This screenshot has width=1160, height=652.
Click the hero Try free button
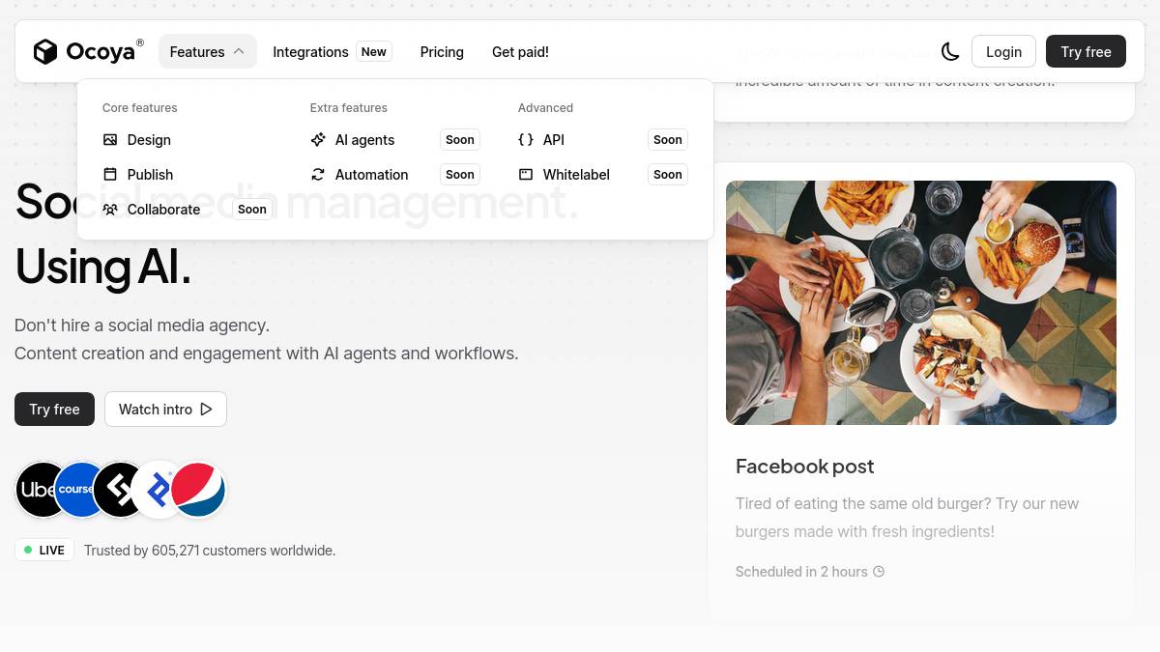[x=54, y=409]
